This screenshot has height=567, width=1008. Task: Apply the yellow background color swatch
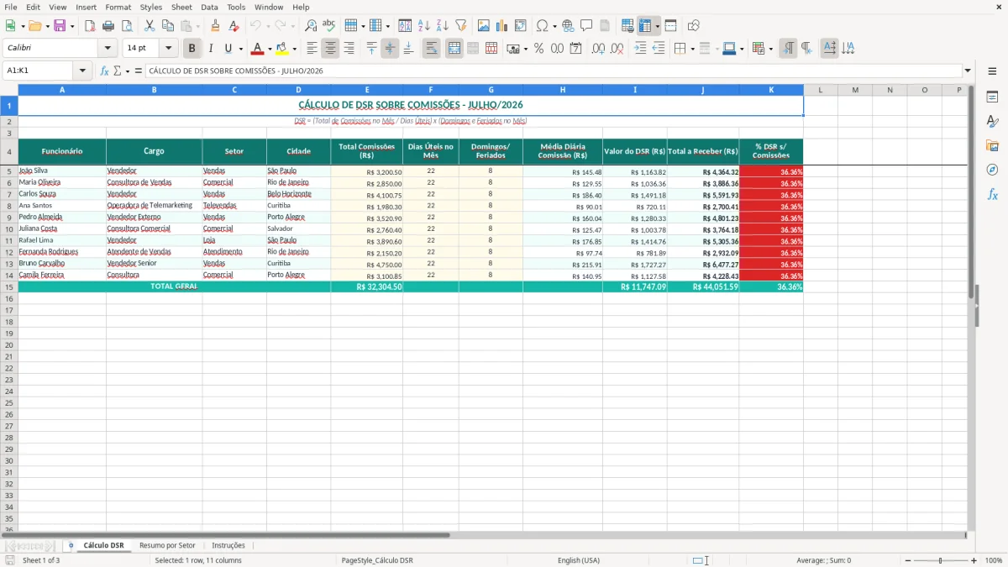click(x=282, y=49)
